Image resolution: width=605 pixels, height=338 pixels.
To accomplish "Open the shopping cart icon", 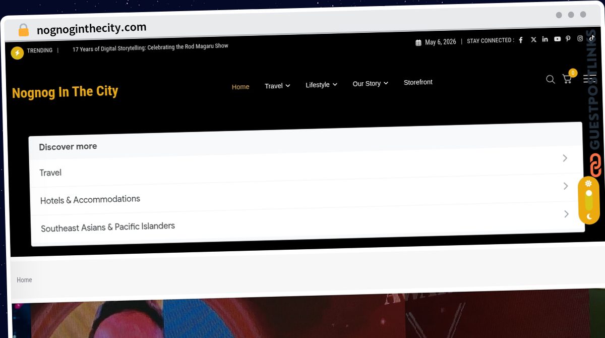I will pos(567,79).
